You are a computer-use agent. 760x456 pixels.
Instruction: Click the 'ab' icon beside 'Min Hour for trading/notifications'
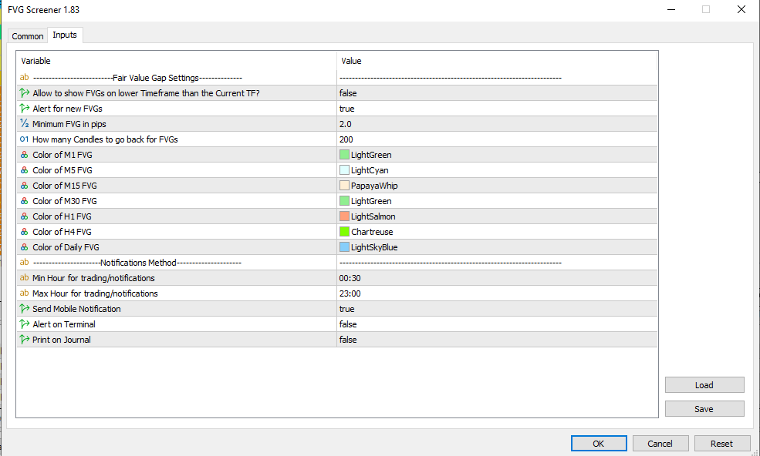pyautogui.click(x=24, y=278)
